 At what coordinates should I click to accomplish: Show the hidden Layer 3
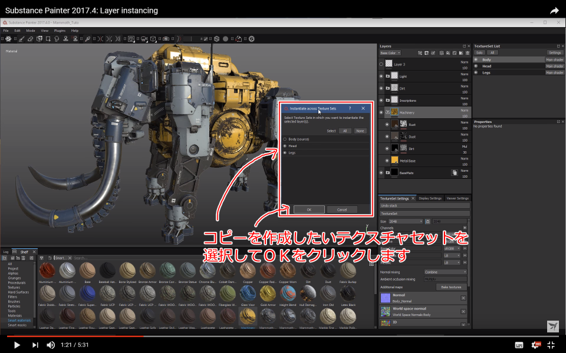381,64
